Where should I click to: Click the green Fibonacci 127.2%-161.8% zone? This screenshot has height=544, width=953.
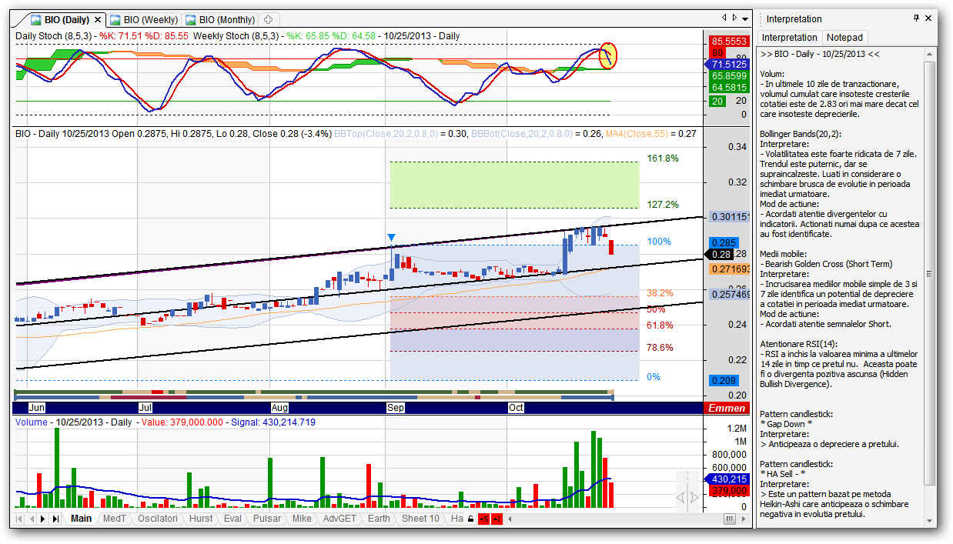click(515, 185)
